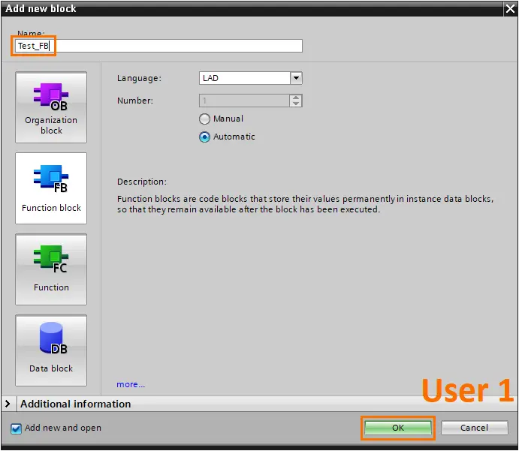Select the Function block (FB) type
This screenshot has height=451, width=519.
click(51, 188)
